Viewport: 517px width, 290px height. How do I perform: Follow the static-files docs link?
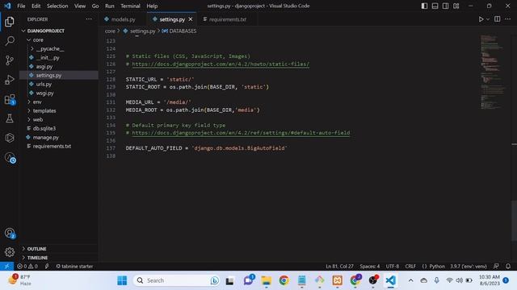pos(221,64)
